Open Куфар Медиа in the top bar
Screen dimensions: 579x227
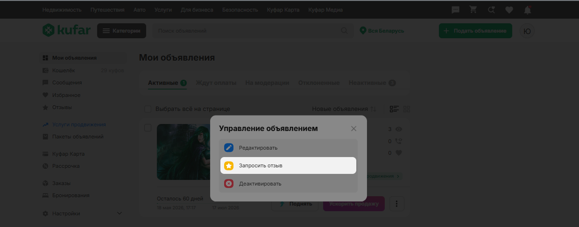point(325,10)
